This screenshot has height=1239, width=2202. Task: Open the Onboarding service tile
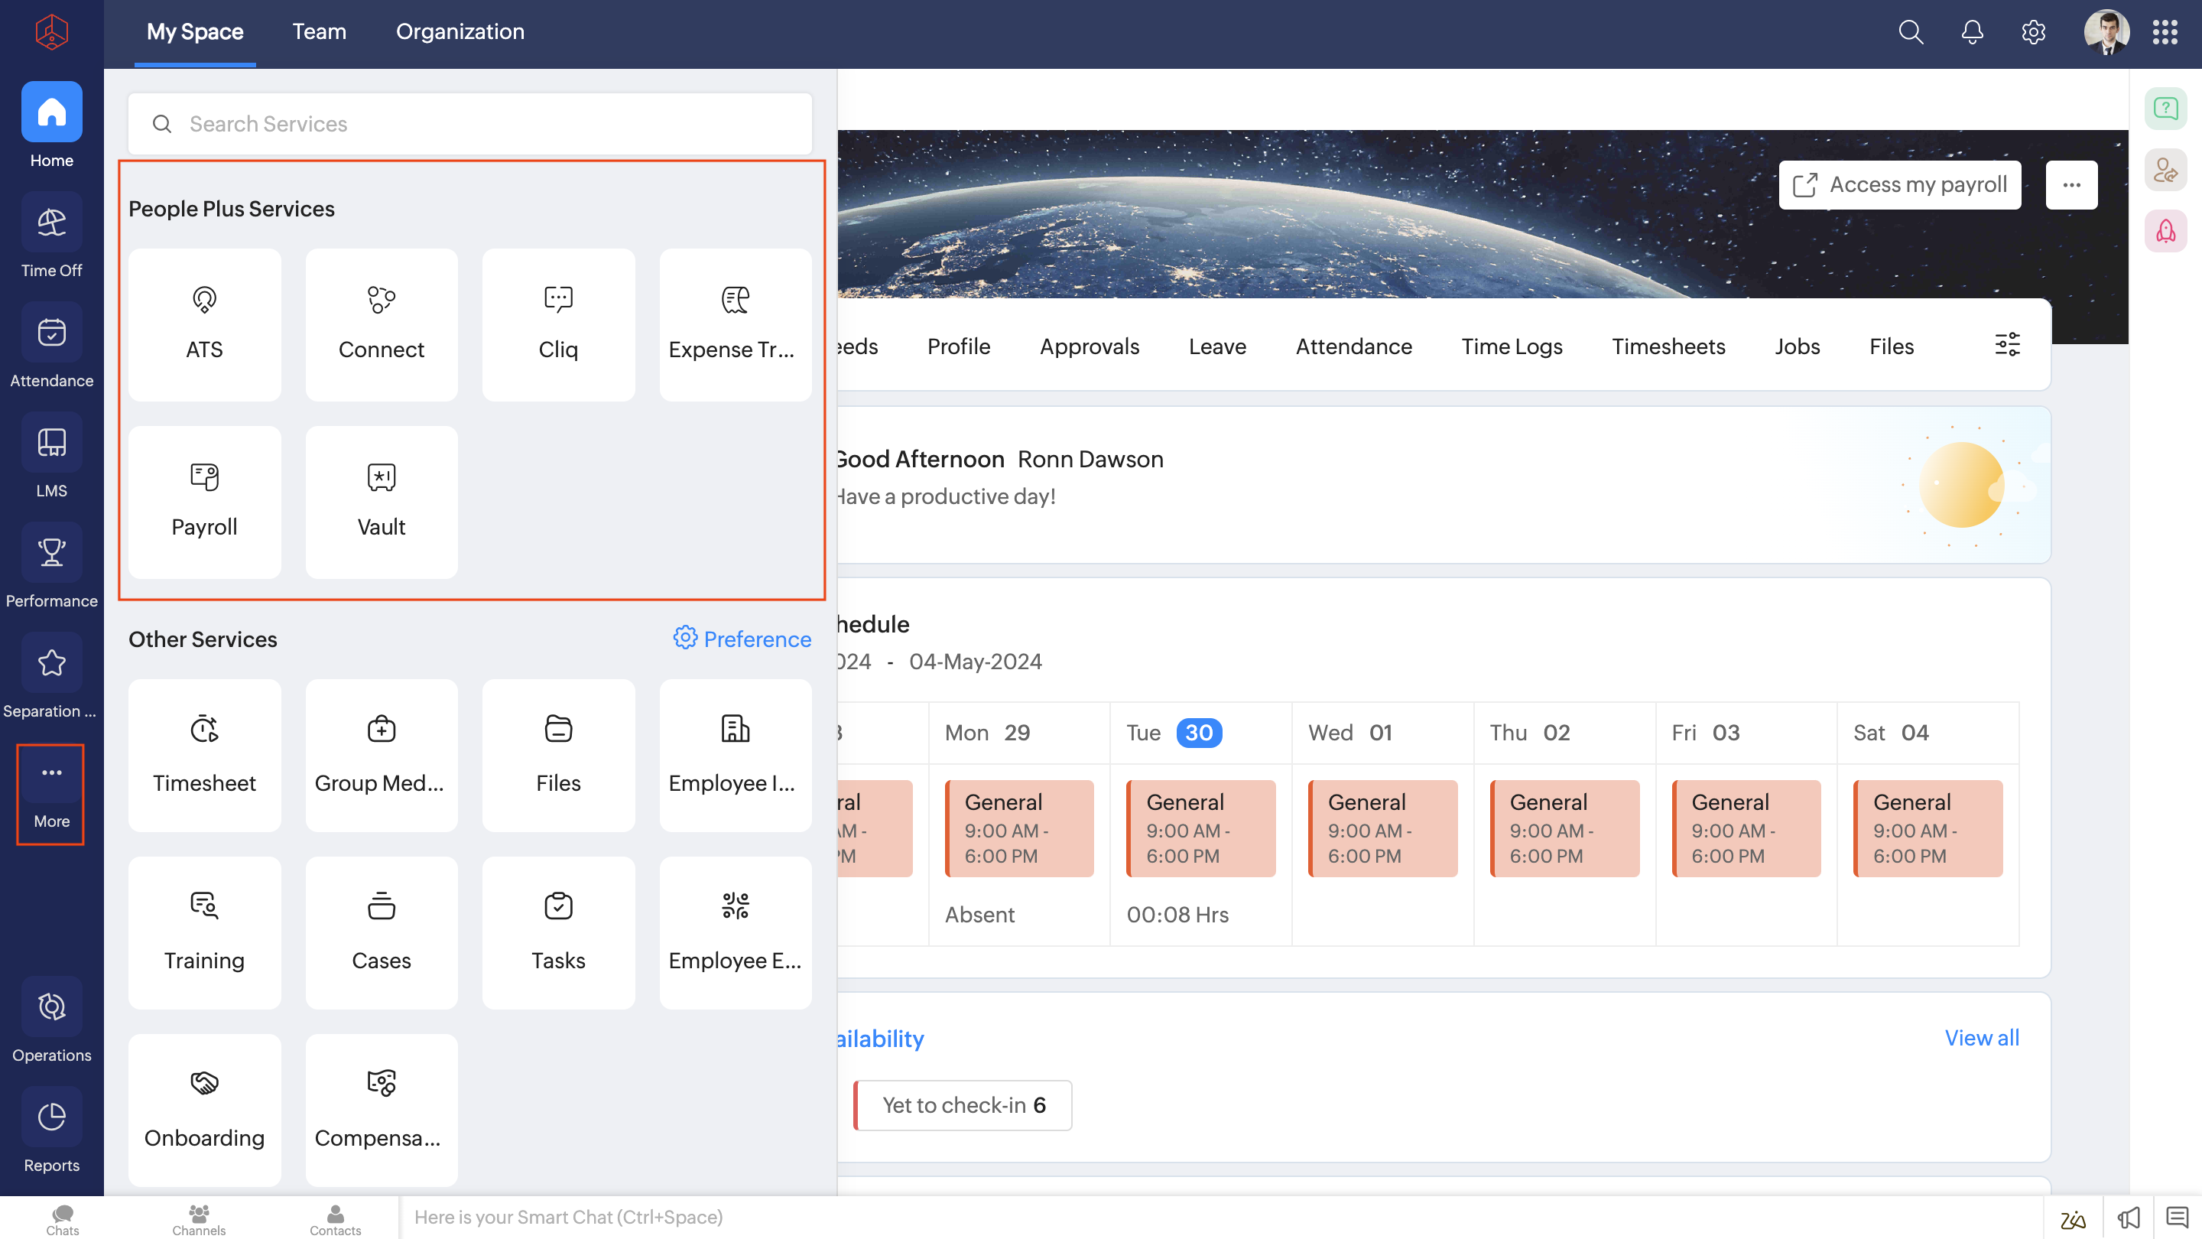pos(204,1109)
